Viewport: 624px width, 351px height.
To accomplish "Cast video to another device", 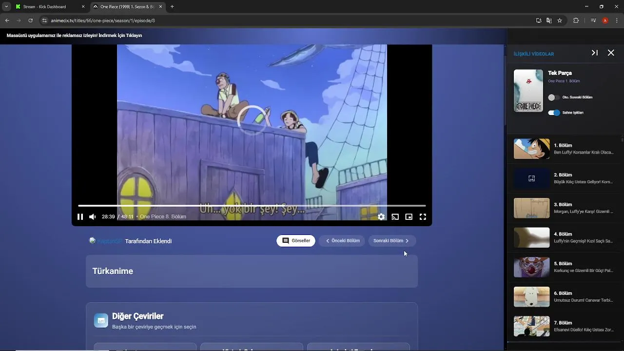I will point(395,217).
